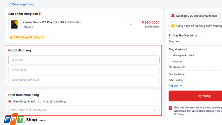Open '4 Quà tặng đơn hàng' gift badge

(x=27, y=37)
